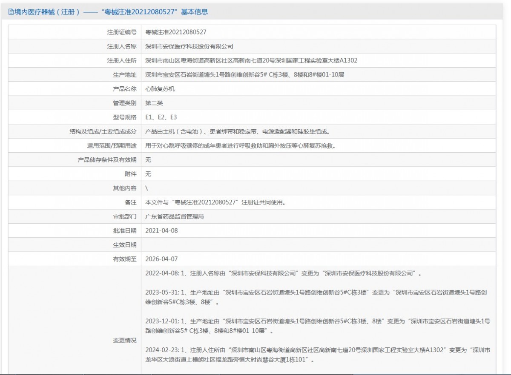Click the 变更情况 row label
Viewport: 511px width, 375px height.
pos(125,341)
